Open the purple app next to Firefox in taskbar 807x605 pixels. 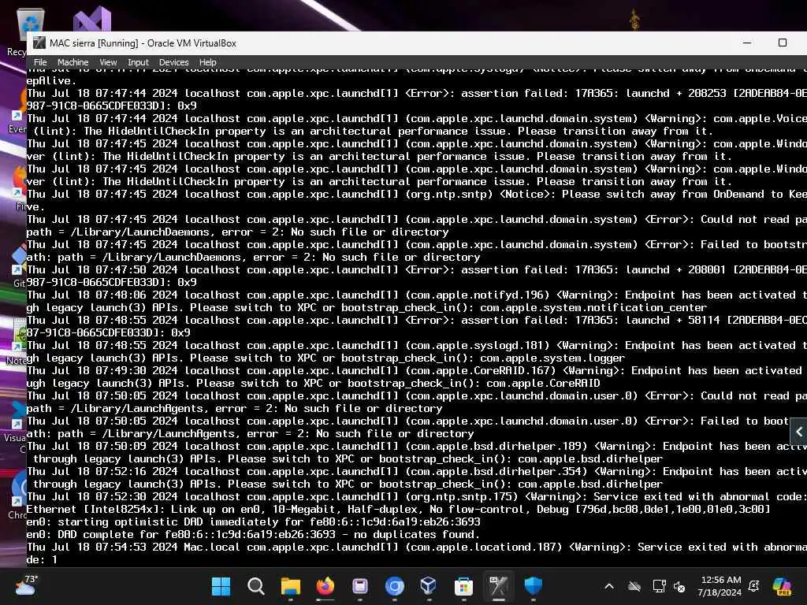359,586
